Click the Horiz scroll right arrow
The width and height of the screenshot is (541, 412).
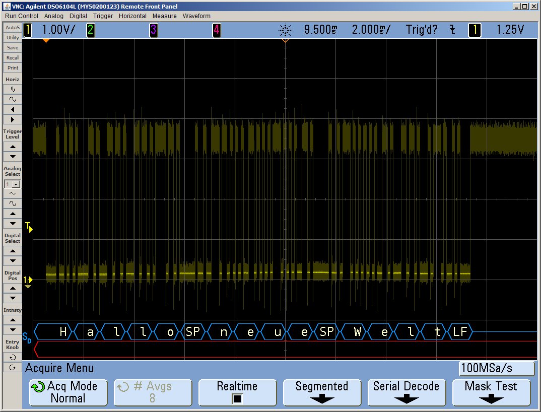(x=13, y=119)
